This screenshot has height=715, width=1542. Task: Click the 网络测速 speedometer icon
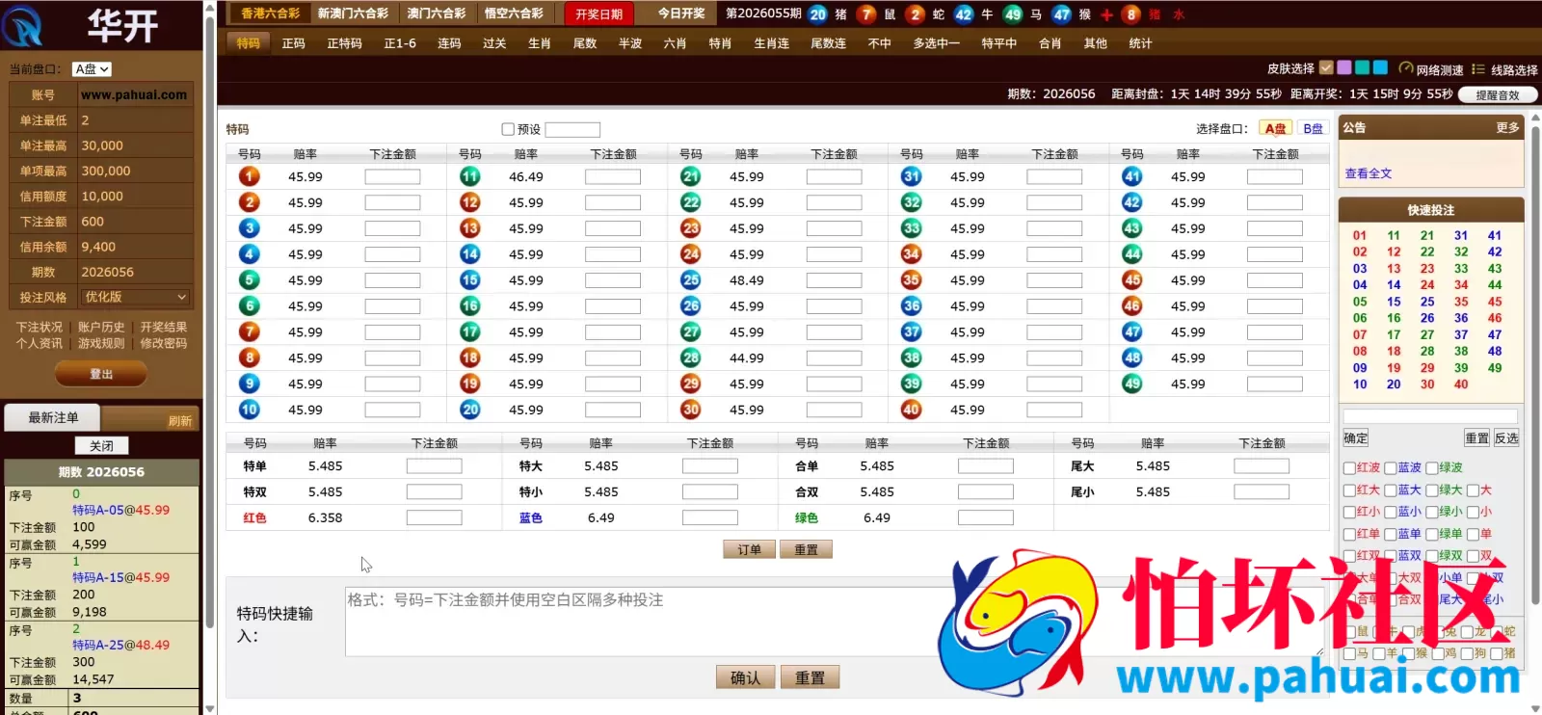1406,68
